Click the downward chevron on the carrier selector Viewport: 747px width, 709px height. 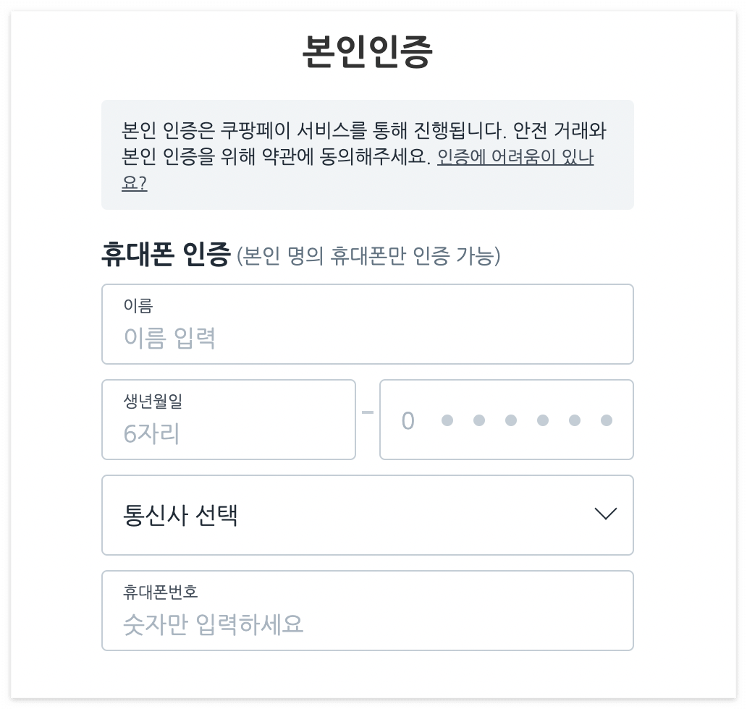click(605, 514)
